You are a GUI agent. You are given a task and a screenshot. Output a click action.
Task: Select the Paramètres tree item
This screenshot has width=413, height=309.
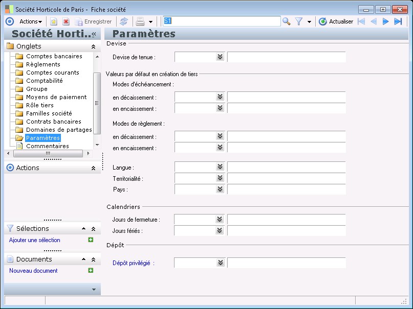(43, 138)
